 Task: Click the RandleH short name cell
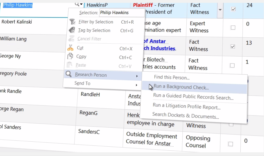click(x=90, y=94)
